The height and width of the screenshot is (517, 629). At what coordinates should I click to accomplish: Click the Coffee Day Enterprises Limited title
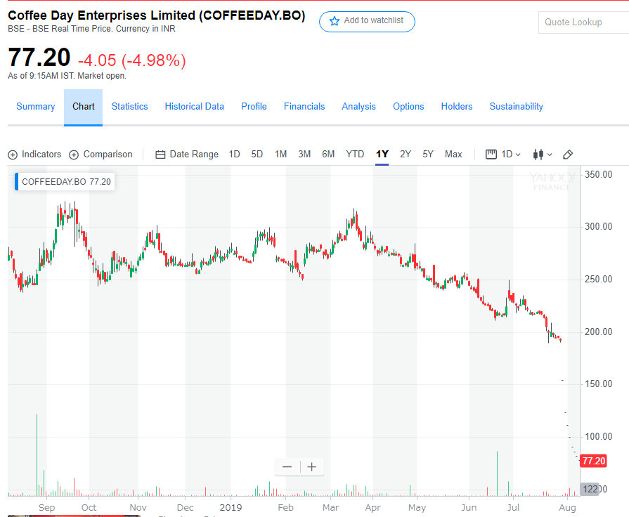[x=157, y=15]
